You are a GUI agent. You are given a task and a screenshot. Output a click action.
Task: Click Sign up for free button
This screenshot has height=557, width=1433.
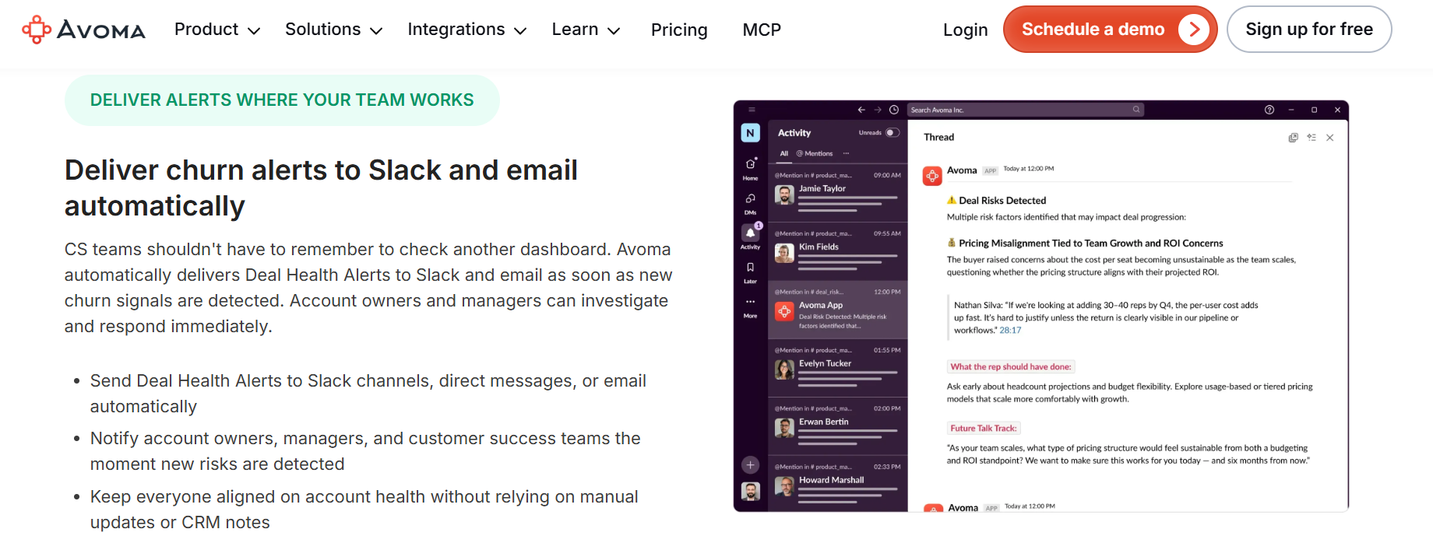click(x=1309, y=30)
